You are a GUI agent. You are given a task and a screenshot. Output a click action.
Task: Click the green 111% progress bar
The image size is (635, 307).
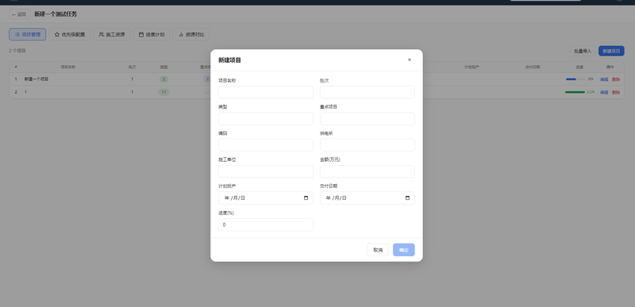(x=575, y=92)
